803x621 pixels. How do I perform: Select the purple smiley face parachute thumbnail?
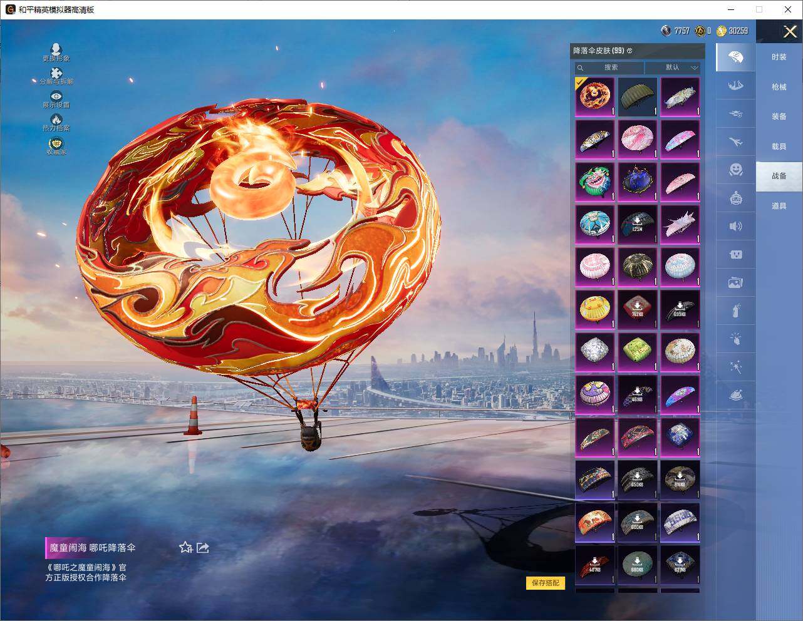[x=595, y=394]
